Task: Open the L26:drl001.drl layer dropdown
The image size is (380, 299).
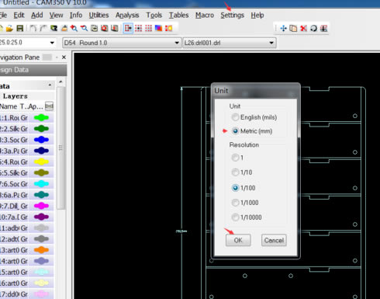Action: (x=230, y=43)
